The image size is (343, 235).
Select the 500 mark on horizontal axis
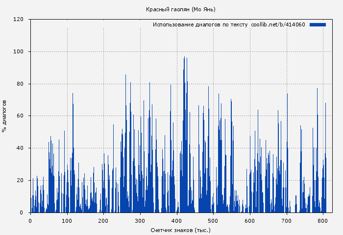point(213,221)
